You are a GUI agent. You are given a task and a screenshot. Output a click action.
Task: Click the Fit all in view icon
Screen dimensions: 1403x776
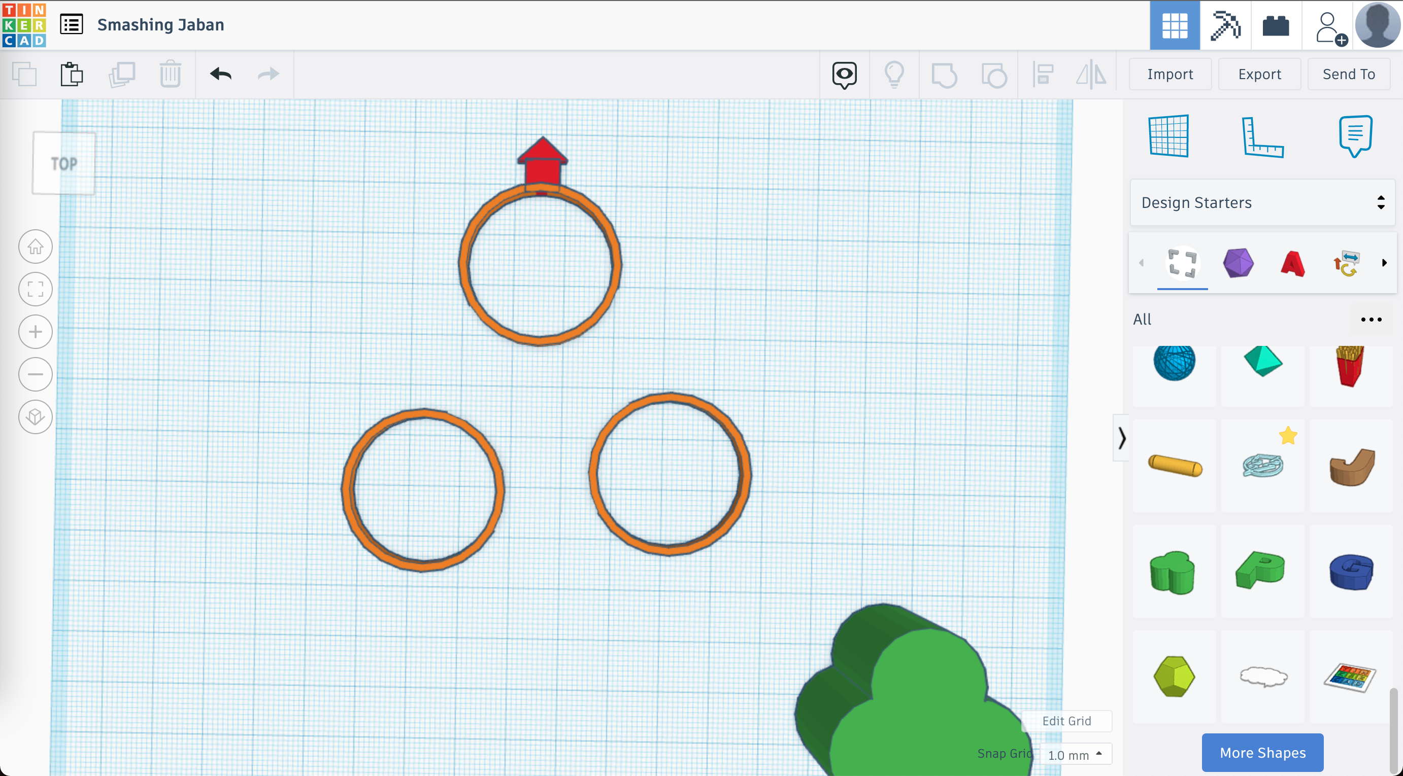tap(36, 289)
